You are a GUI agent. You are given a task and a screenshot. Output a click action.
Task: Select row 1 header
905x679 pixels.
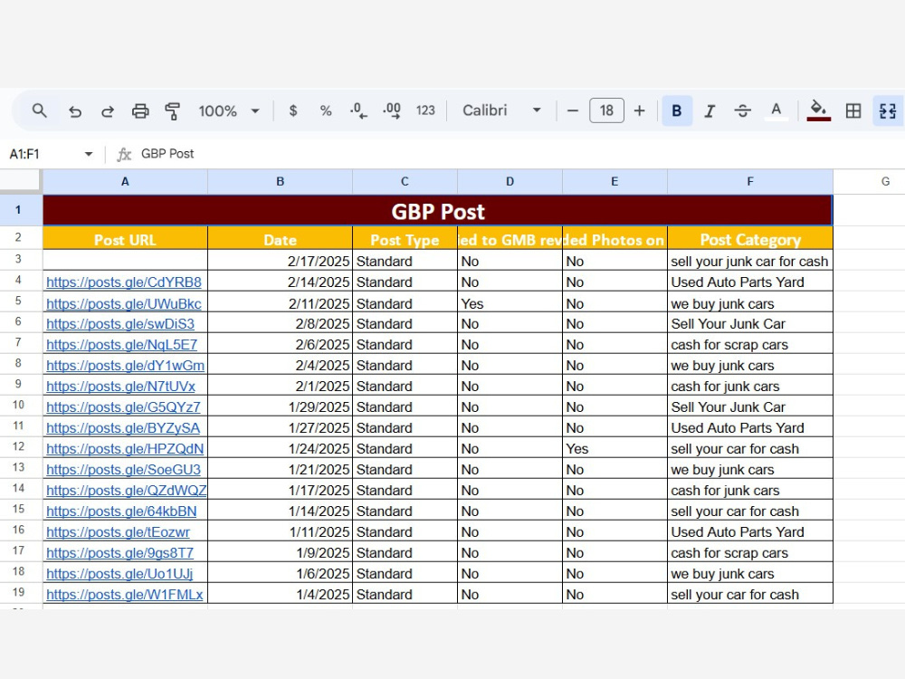18,210
